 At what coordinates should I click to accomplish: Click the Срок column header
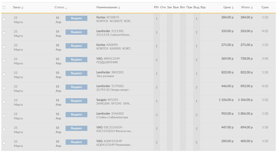coord(265,7)
